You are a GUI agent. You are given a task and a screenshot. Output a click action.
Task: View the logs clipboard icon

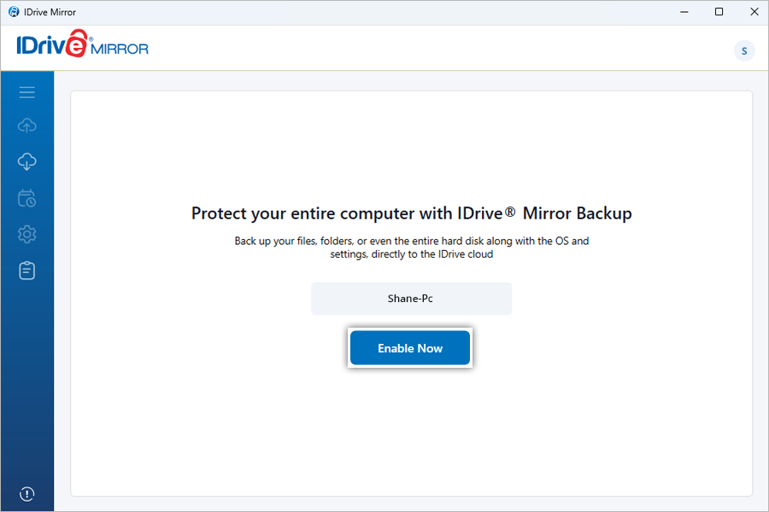point(26,271)
